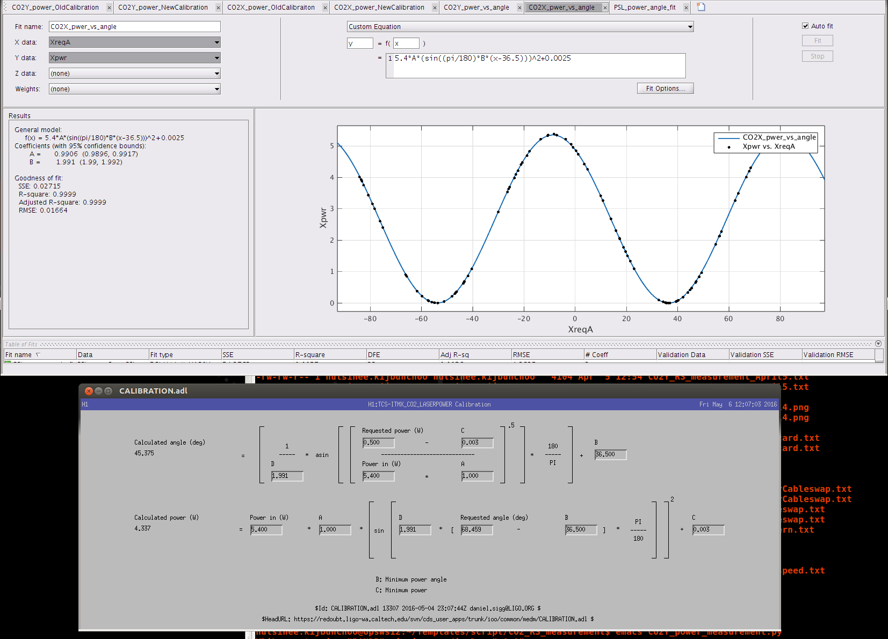Sort table by Validation SSE column
This screenshot has height=639, width=888.
coord(765,354)
